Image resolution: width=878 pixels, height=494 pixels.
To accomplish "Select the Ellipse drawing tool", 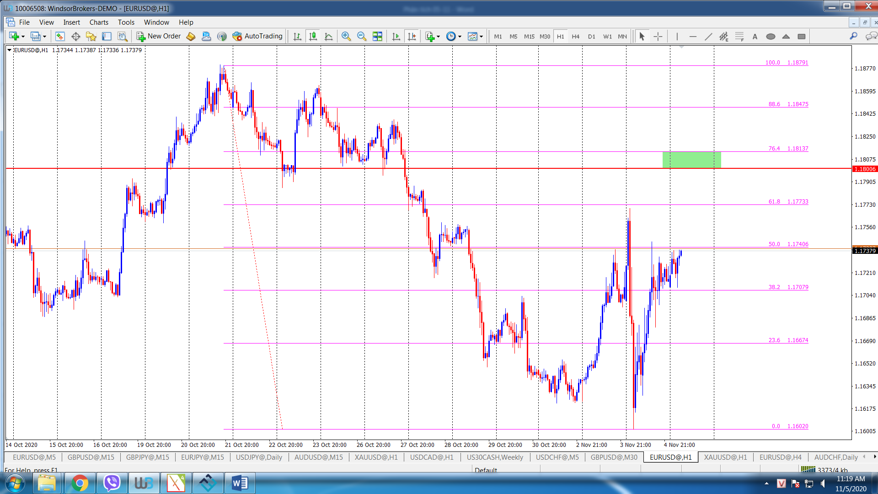I will point(771,37).
